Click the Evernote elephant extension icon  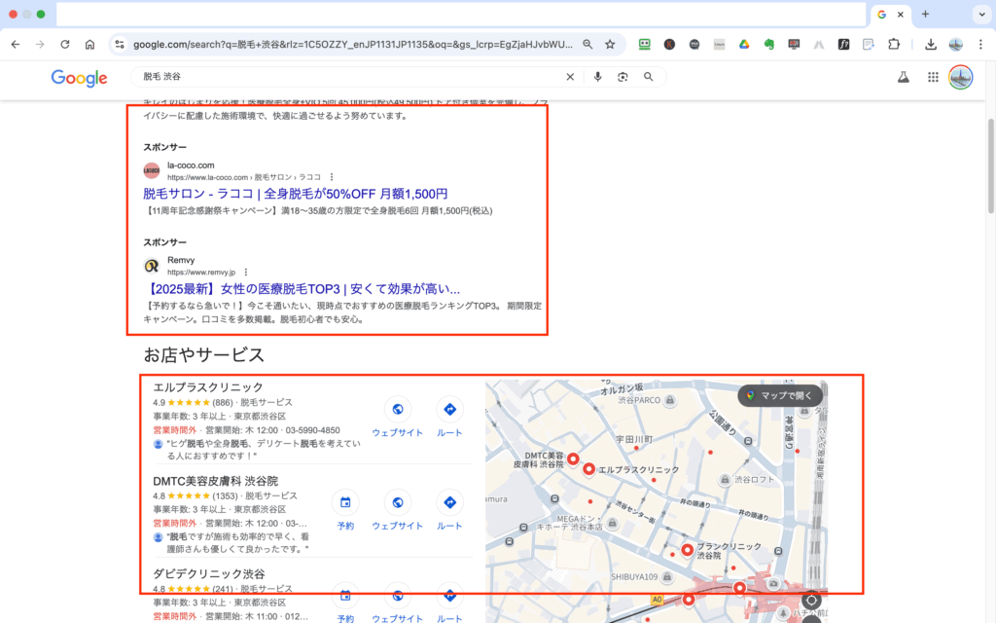coord(768,45)
